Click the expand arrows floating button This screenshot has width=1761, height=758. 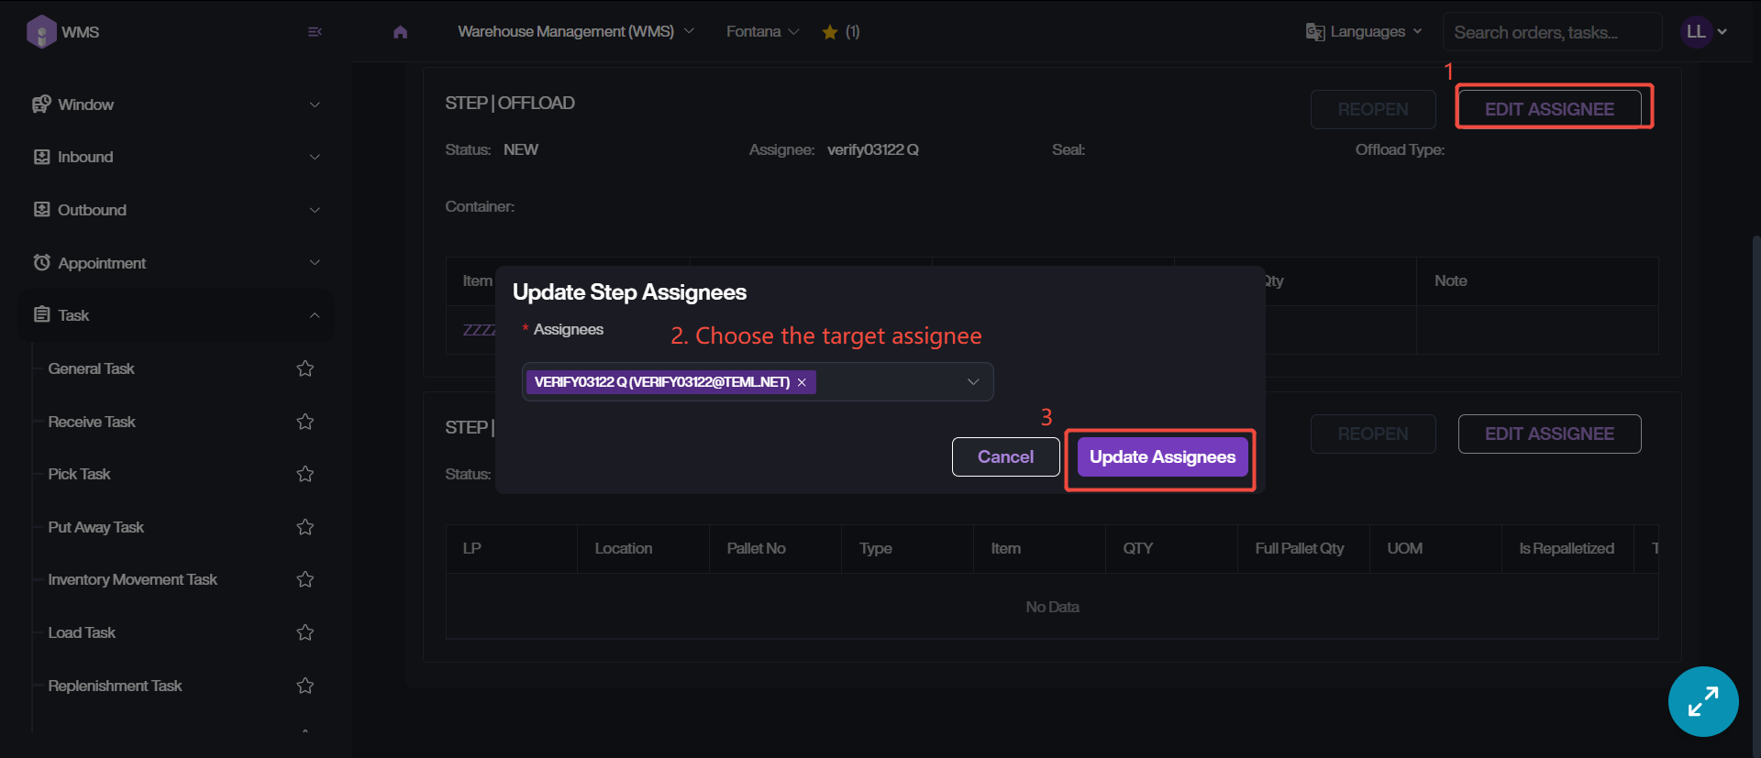[1702, 701]
